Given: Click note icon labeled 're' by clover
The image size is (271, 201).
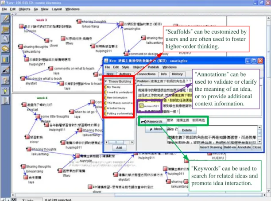Looking at the screenshot, I should click(x=46, y=40).
